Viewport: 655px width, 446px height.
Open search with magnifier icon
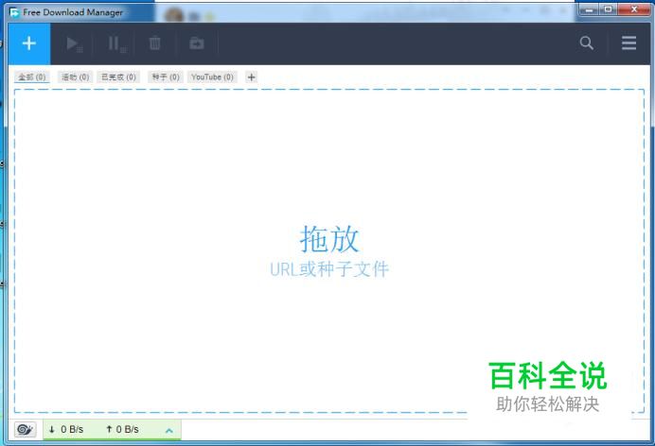pos(587,43)
